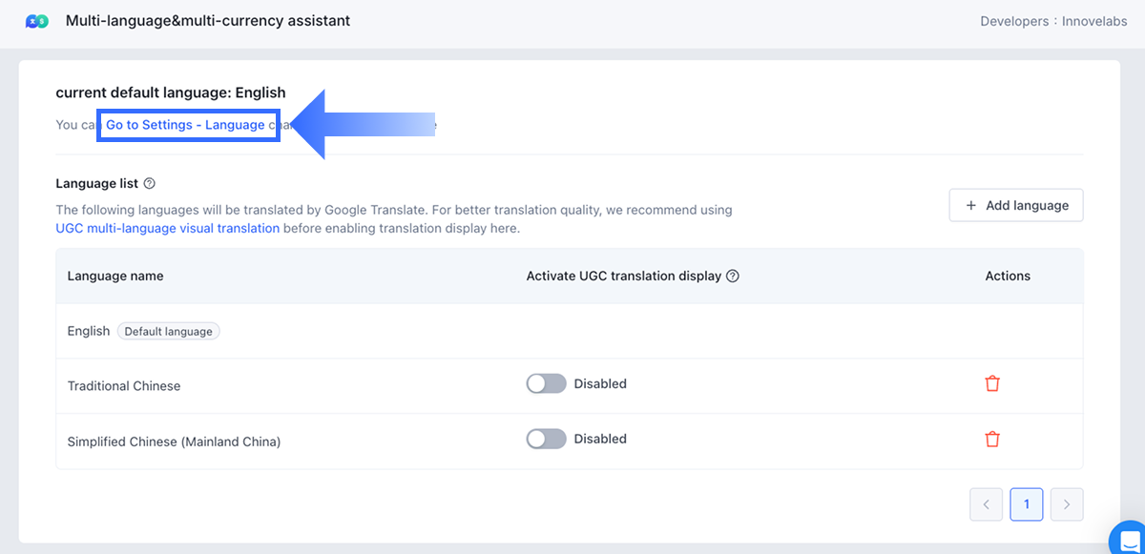This screenshot has height=554, width=1145.
Task: Click the Default language badge
Action: [169, 332]
